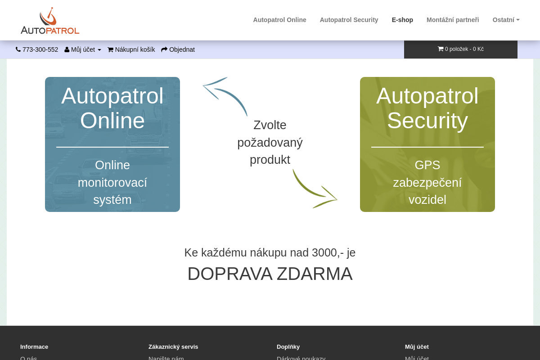Screen dimensions: 540x360
Task: Click the Můj účet footer heading
Action: 417,346
